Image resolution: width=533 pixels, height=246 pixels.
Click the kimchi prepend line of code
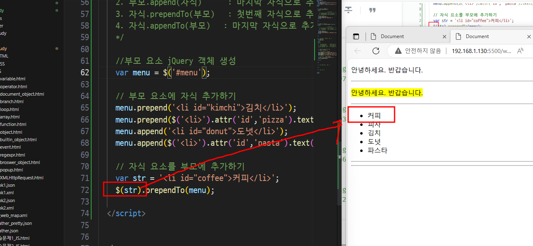pyautogui.click(x=206, y=108)
